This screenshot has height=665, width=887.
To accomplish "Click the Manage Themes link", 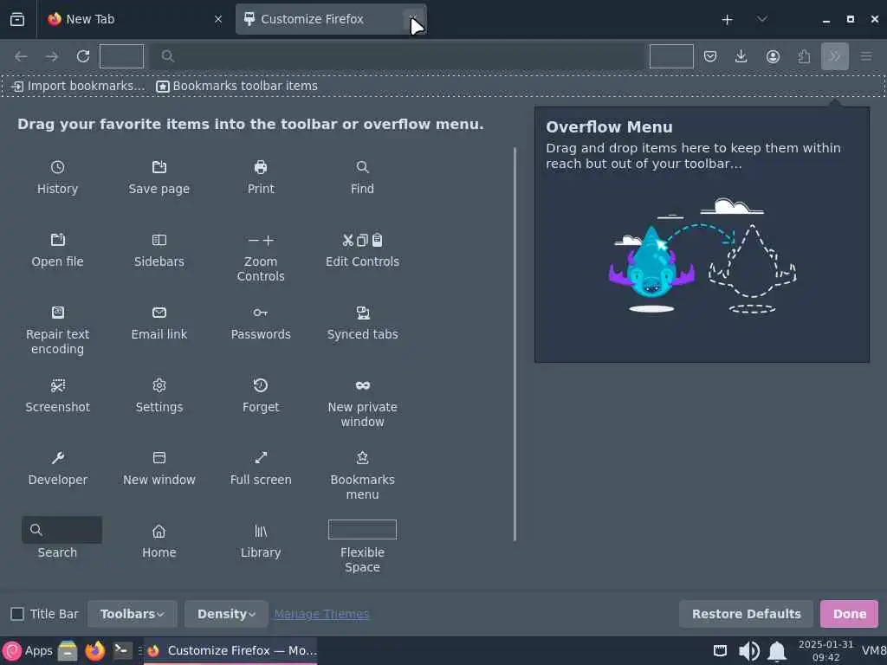I will (x=321, y=614).
